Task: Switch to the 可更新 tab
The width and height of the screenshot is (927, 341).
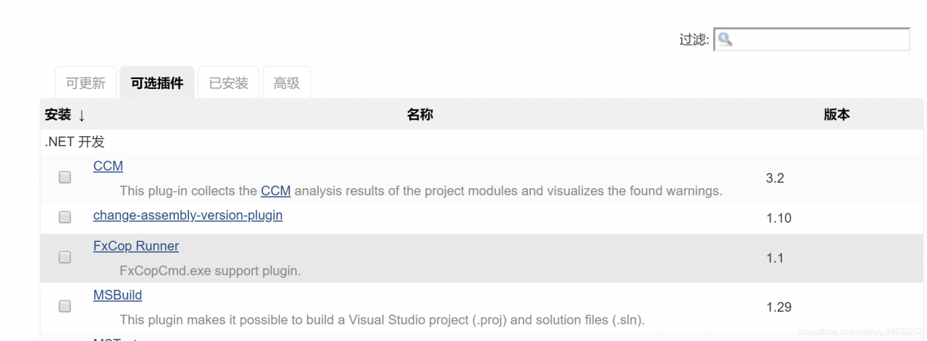Action: (x=85, y=83)
